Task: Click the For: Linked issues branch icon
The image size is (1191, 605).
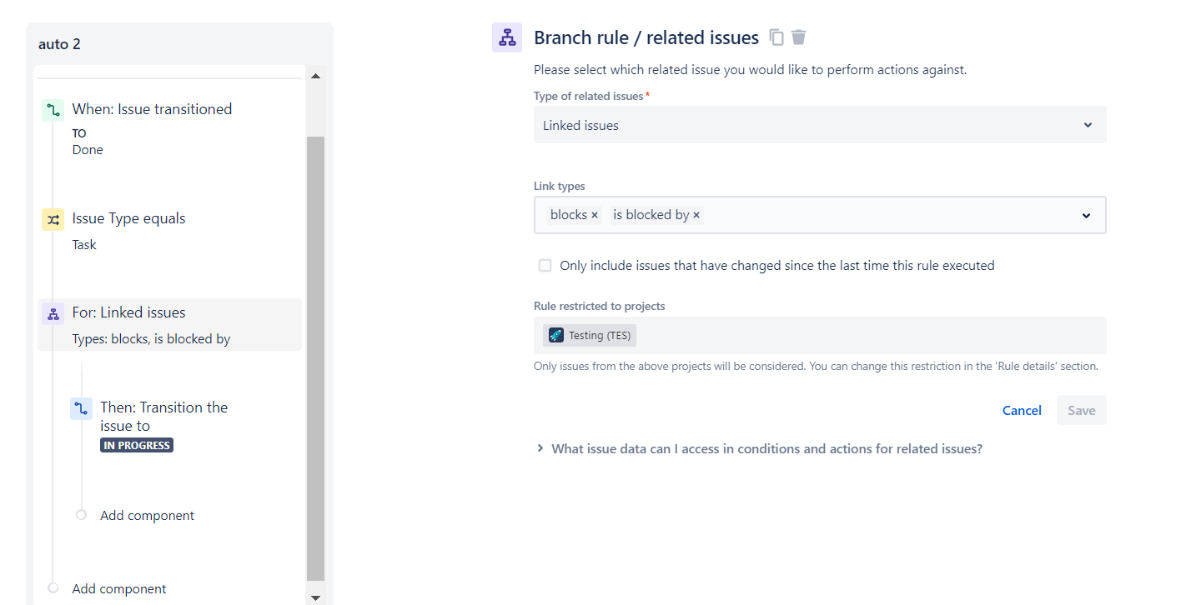Action: [53, 312]
